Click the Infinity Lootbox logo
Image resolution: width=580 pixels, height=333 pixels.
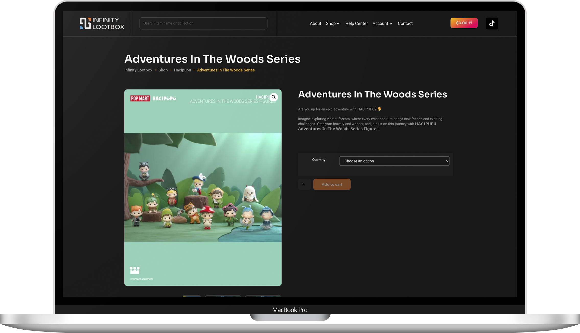[x=102, y=23]
